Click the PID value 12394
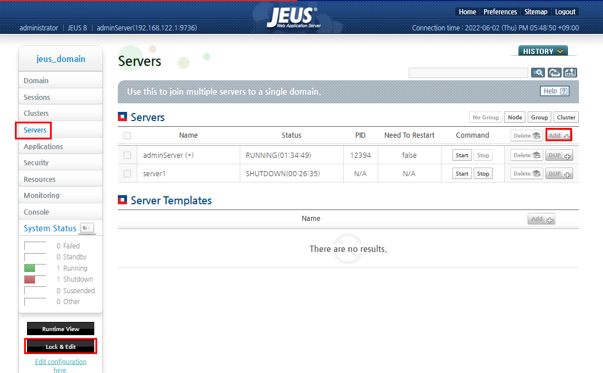603x373 pixels. [360, 155]
